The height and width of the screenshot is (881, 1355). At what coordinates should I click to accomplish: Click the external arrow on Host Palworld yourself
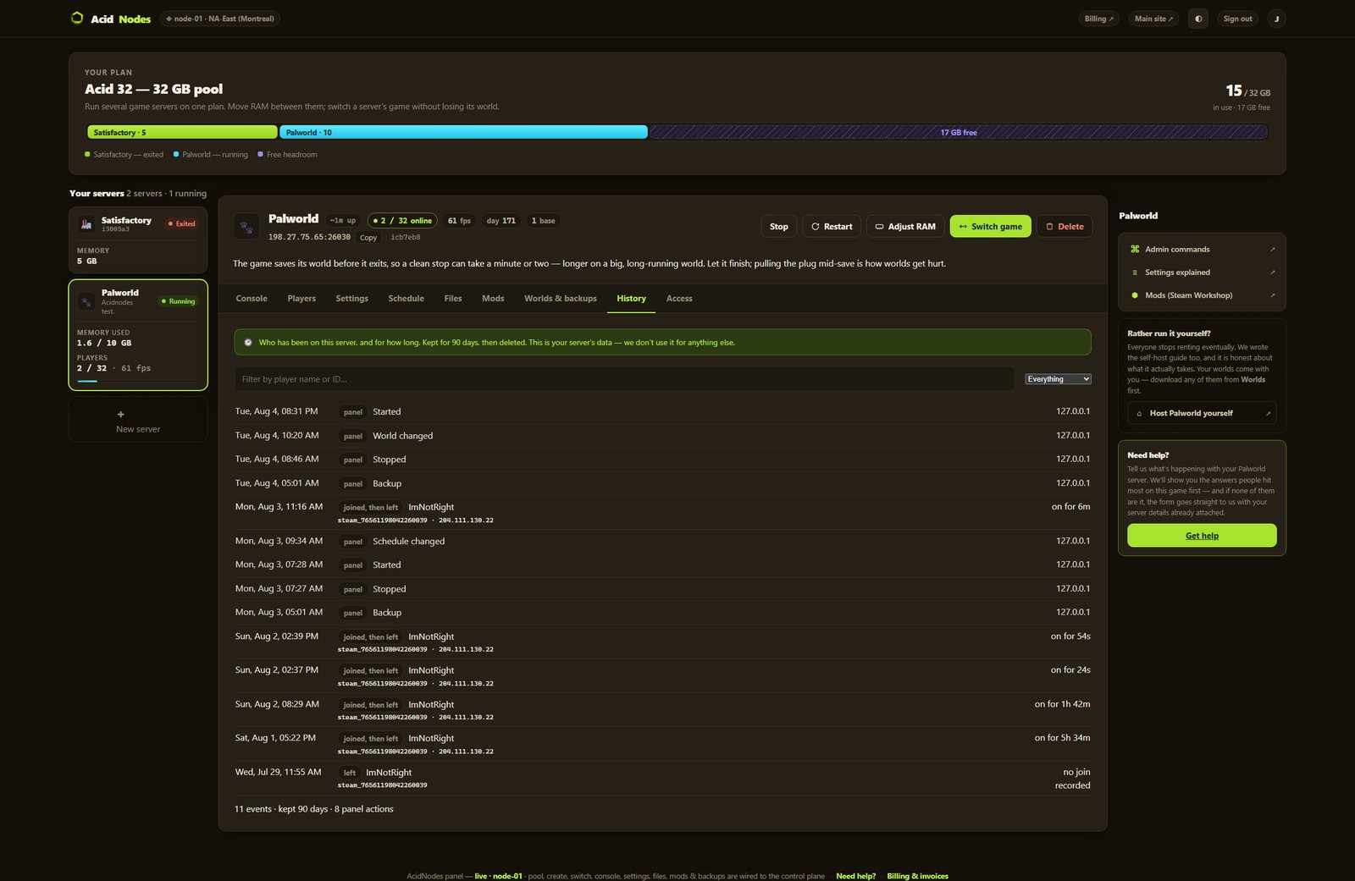(x=1268, y=414)
